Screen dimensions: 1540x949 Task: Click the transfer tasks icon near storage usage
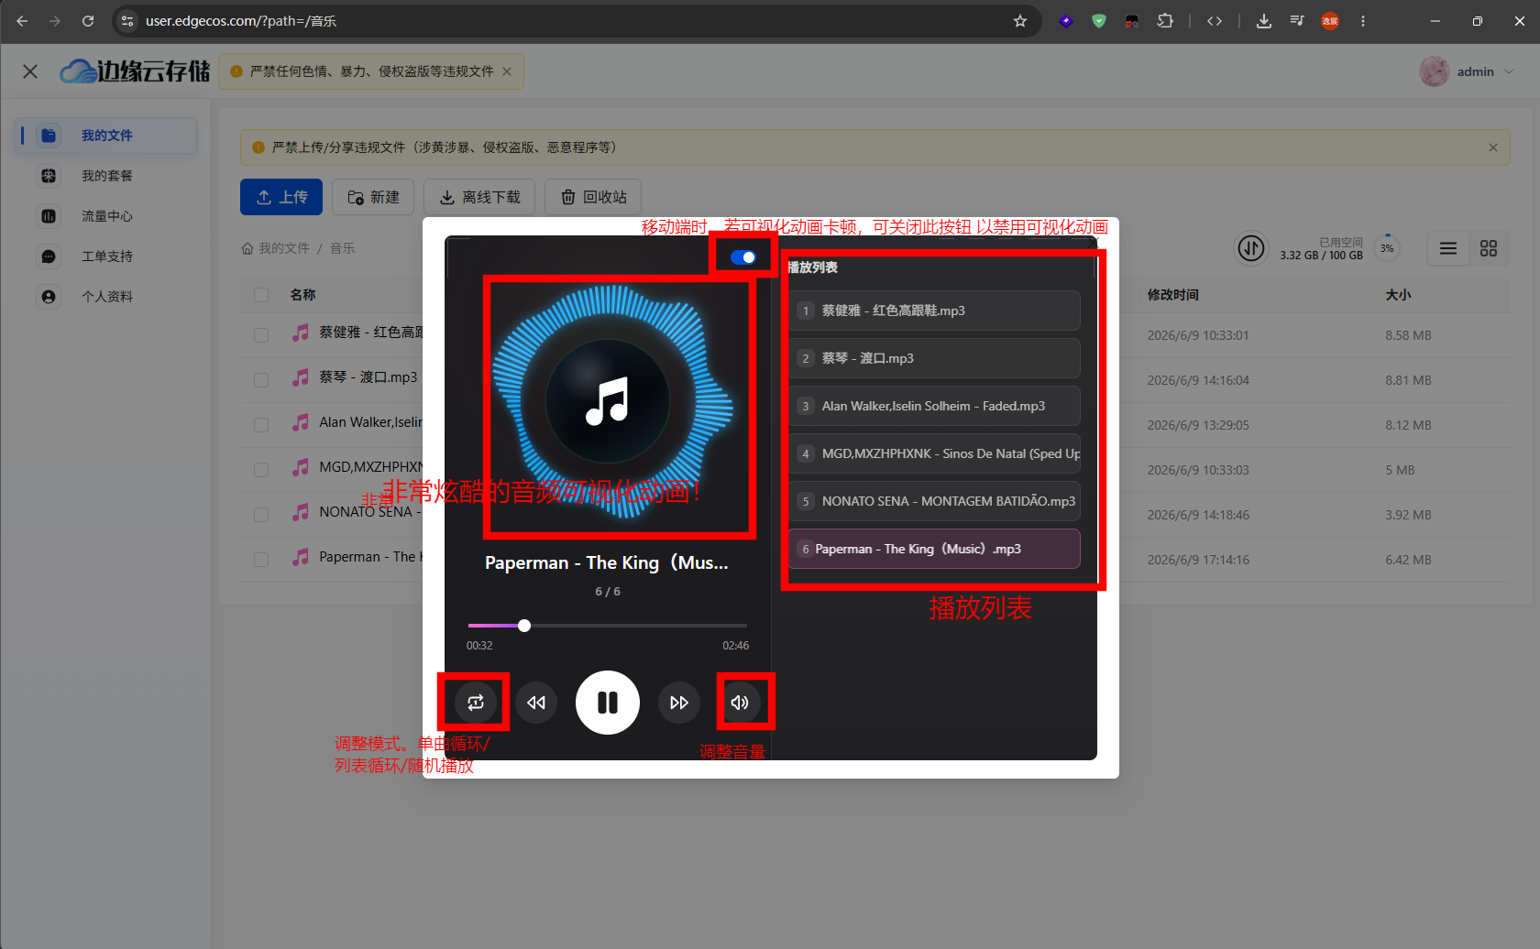(x=1251, y=248)
